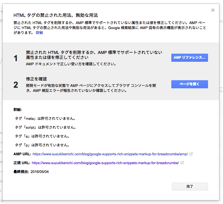This screenshot has width=223, height=204.
Task: Click the external-link icon after the 正規 URL
Action: 182,163
